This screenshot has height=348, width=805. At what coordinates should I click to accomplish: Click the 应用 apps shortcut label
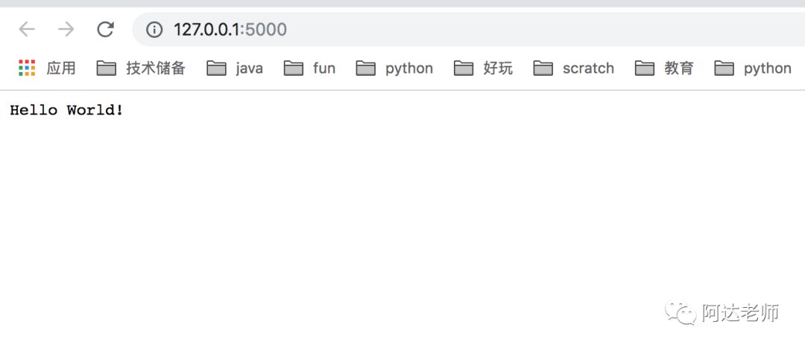click(61, 68)
